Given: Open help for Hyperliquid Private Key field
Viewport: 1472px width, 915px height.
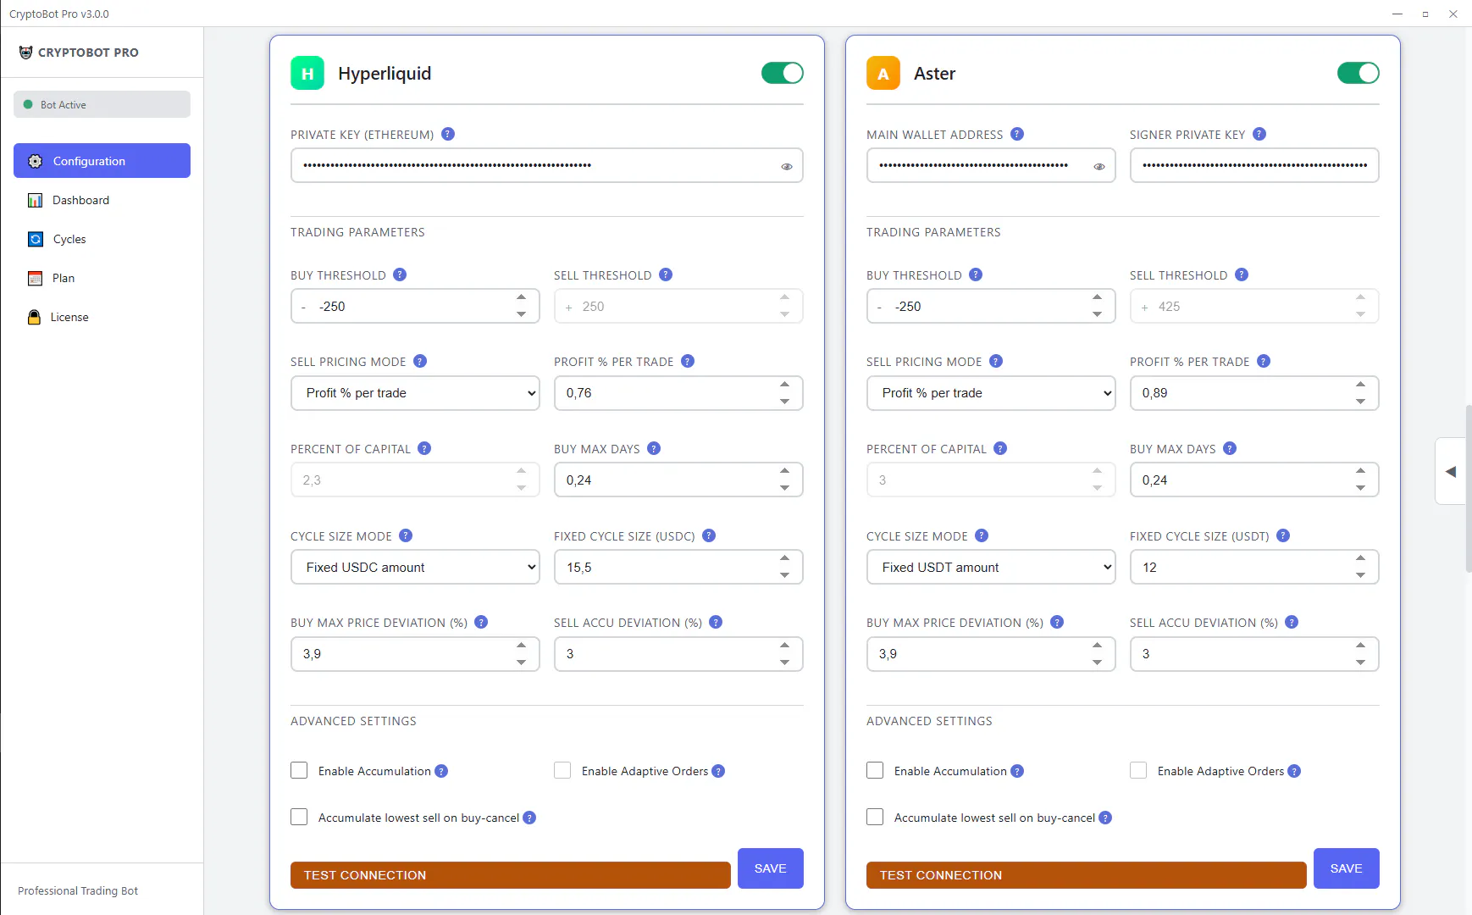Looking at the screenshot, I should point(448,134).
